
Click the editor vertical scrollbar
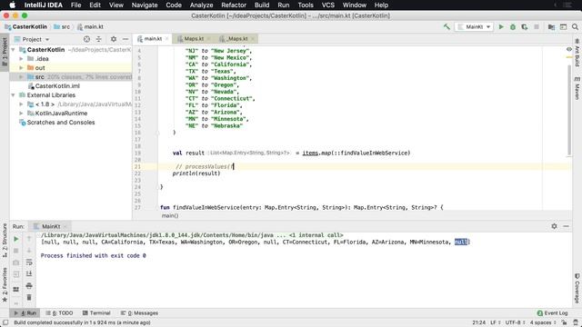point(569,110)
